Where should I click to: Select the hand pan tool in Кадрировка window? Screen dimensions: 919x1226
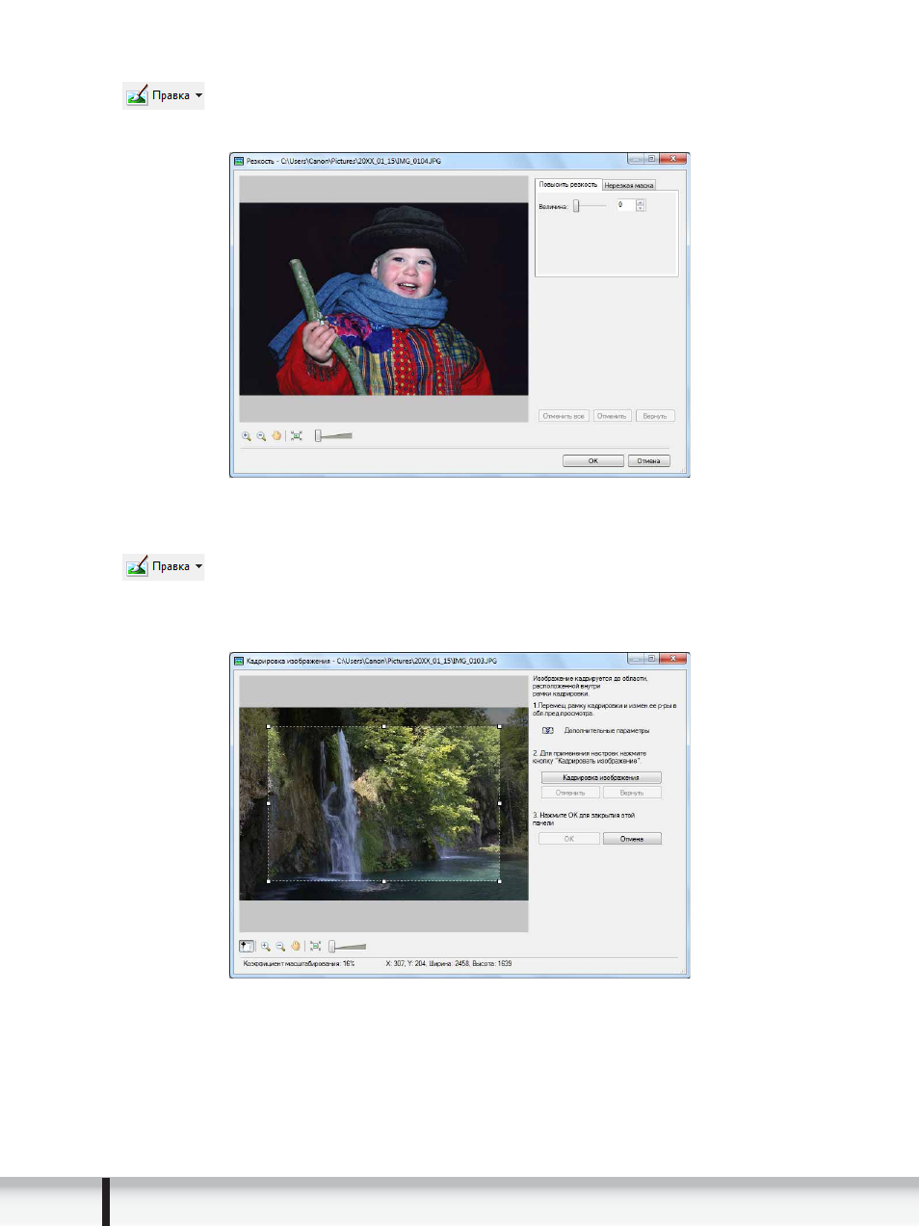(296, 947)
